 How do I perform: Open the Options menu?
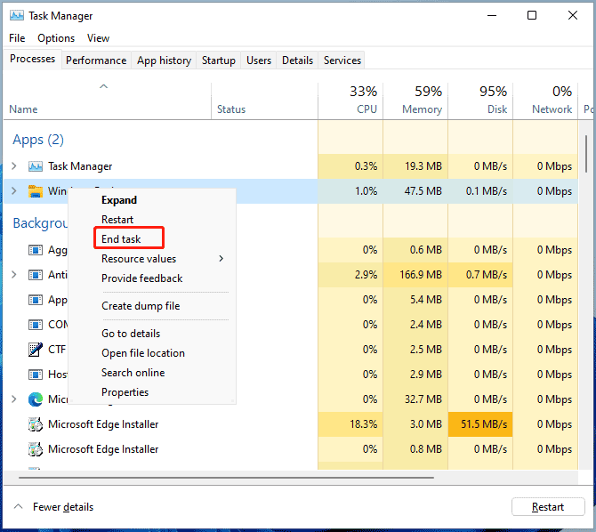pos(56,38)
